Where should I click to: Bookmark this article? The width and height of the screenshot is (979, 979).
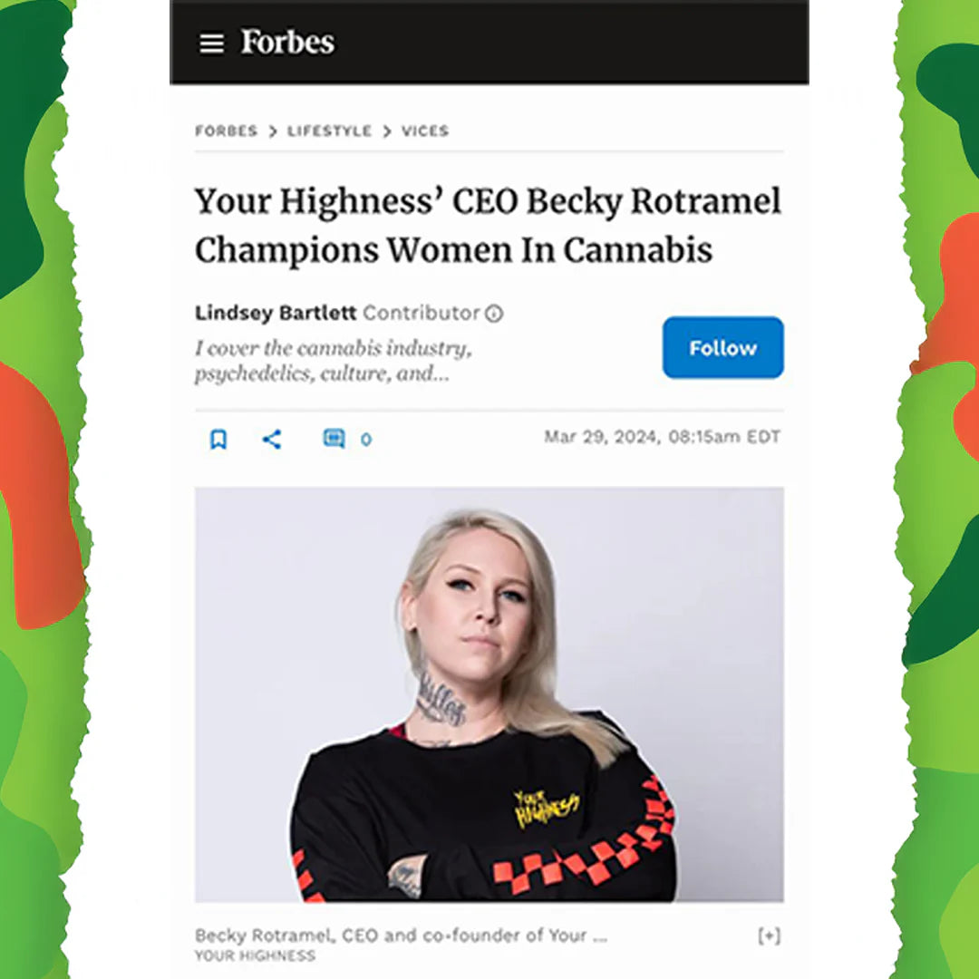[218, 439]
